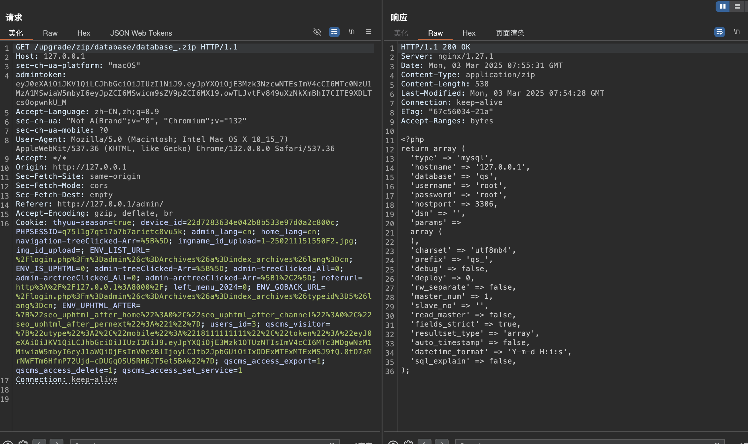The height and width of the screenshot is (444, 748).
Task: Click the 'username' => 'root' line
Action: (459, 186)
